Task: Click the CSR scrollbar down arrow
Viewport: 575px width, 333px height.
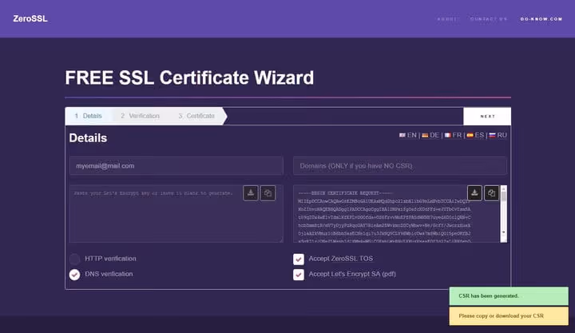Action: (503, 232)
